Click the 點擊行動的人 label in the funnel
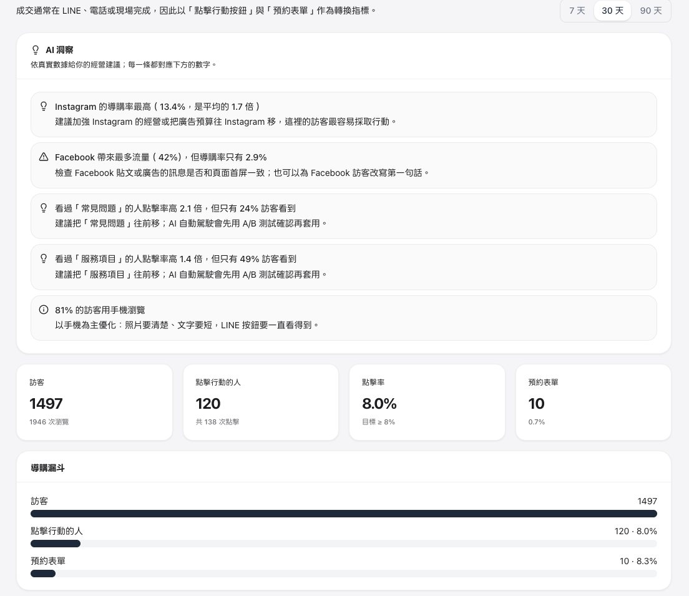The image size is (689, 596). (x=57, y=531)
